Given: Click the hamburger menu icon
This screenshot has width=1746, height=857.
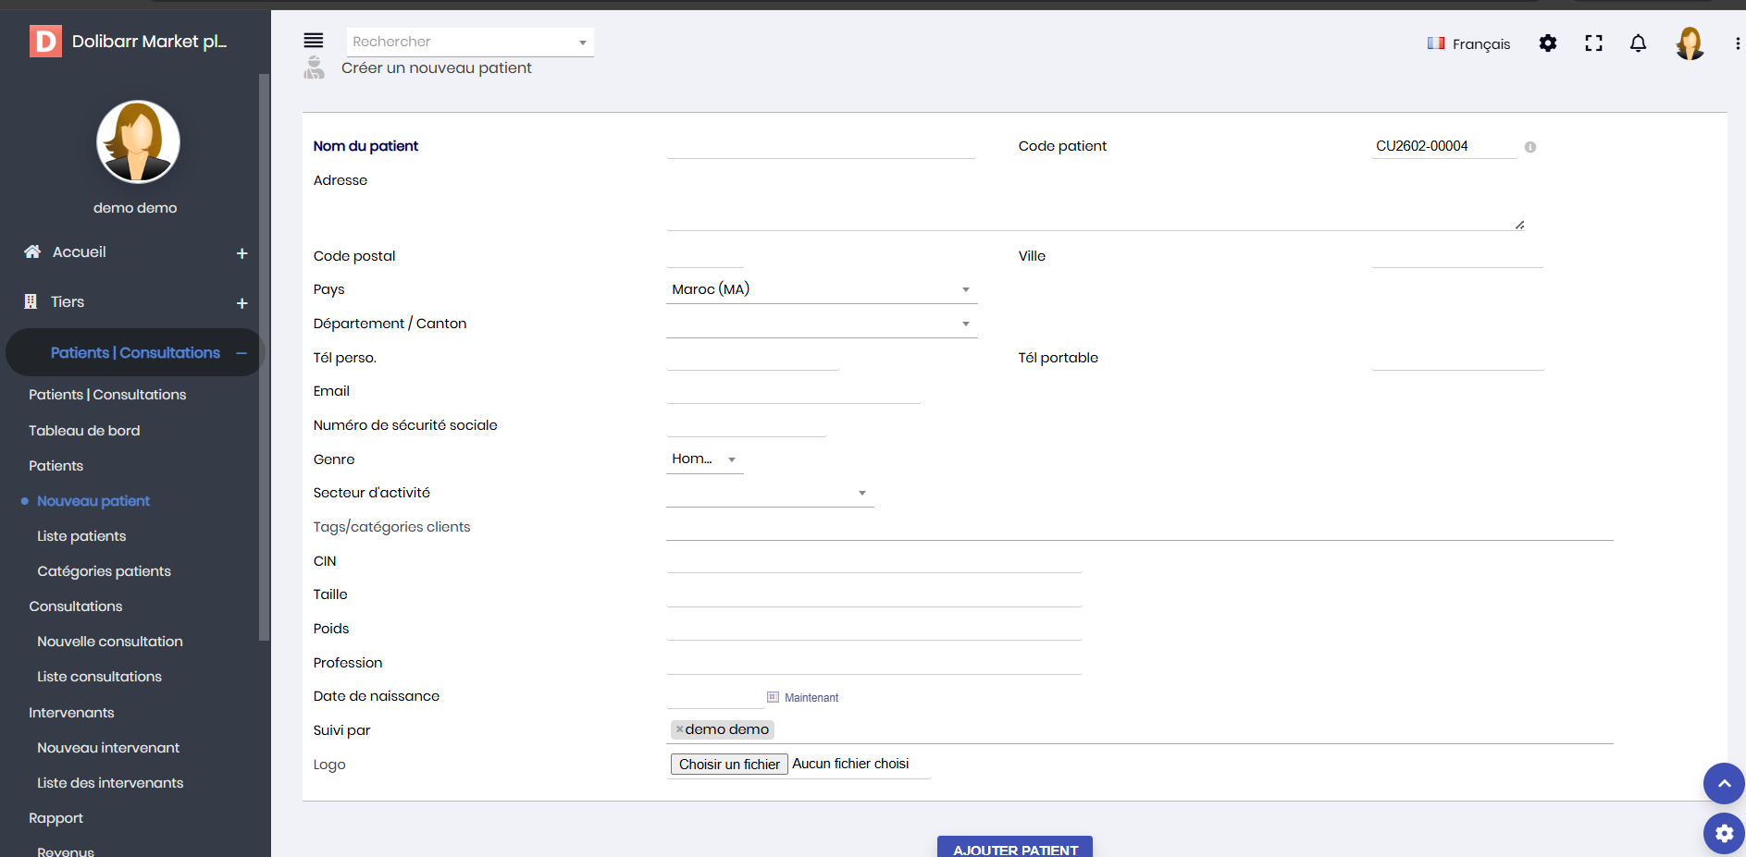Looking at the screenshot, I should click(314, 41).
